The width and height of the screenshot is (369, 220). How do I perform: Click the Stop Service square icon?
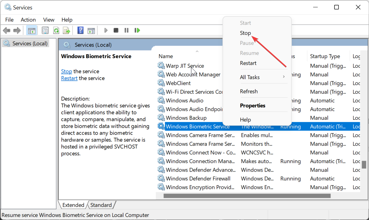tap(116, 30)
